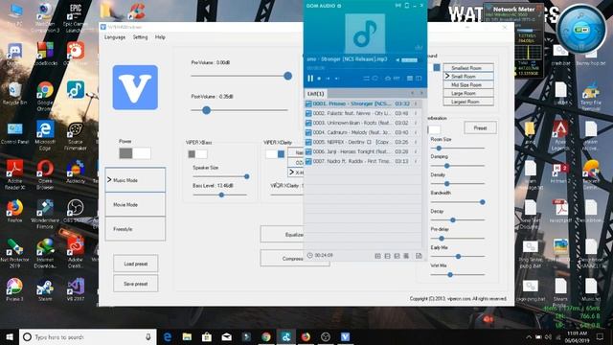Open the Help menu in ViPER4Windows
613x345 pixels.
(x=160, y=37)
